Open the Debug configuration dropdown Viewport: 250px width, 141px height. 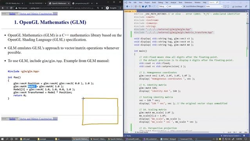tap(163, 6)
